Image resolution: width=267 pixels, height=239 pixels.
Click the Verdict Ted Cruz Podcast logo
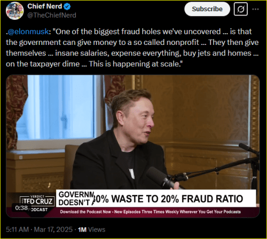(37, 203)
